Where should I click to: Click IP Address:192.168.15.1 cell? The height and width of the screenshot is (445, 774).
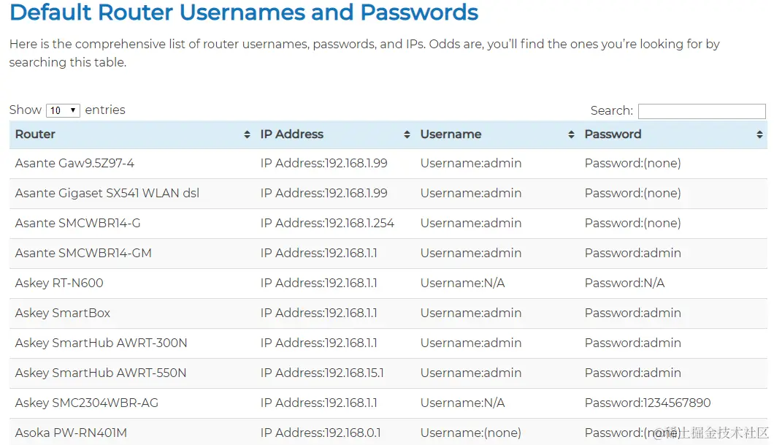click(322, 373)
